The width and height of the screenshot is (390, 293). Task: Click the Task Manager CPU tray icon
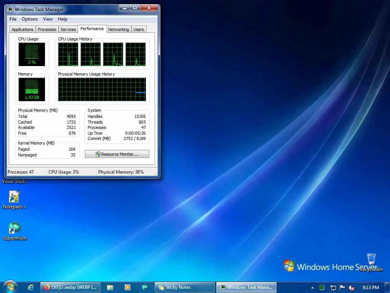pyautogui.click(x=322, y=288)
